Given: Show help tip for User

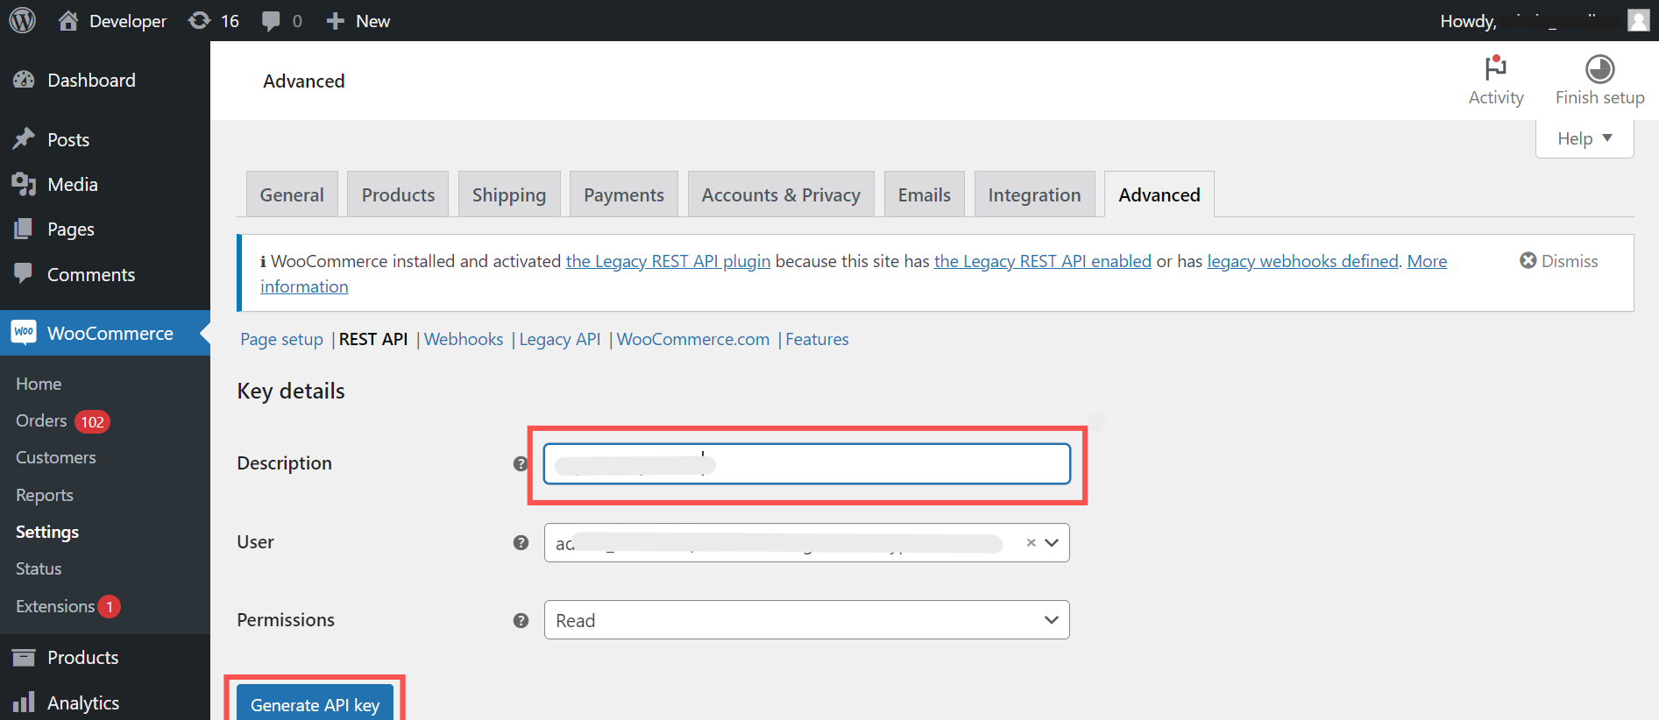Looking at the screenshot, I should click(x=521, y=542).
